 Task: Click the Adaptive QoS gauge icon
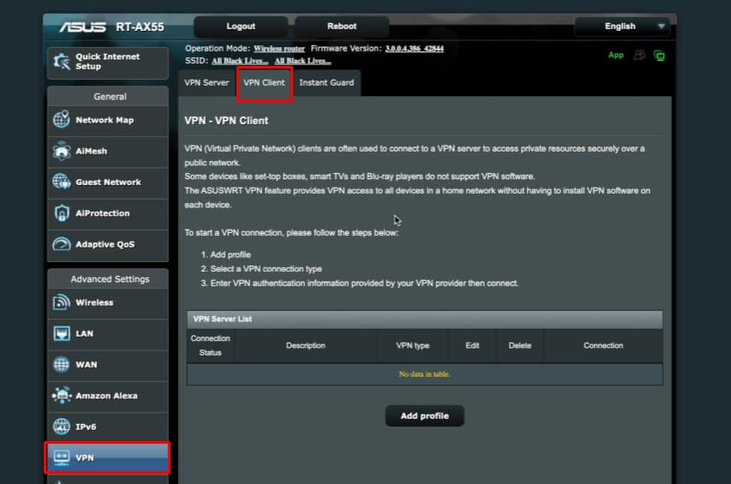[x=62, y=244]
